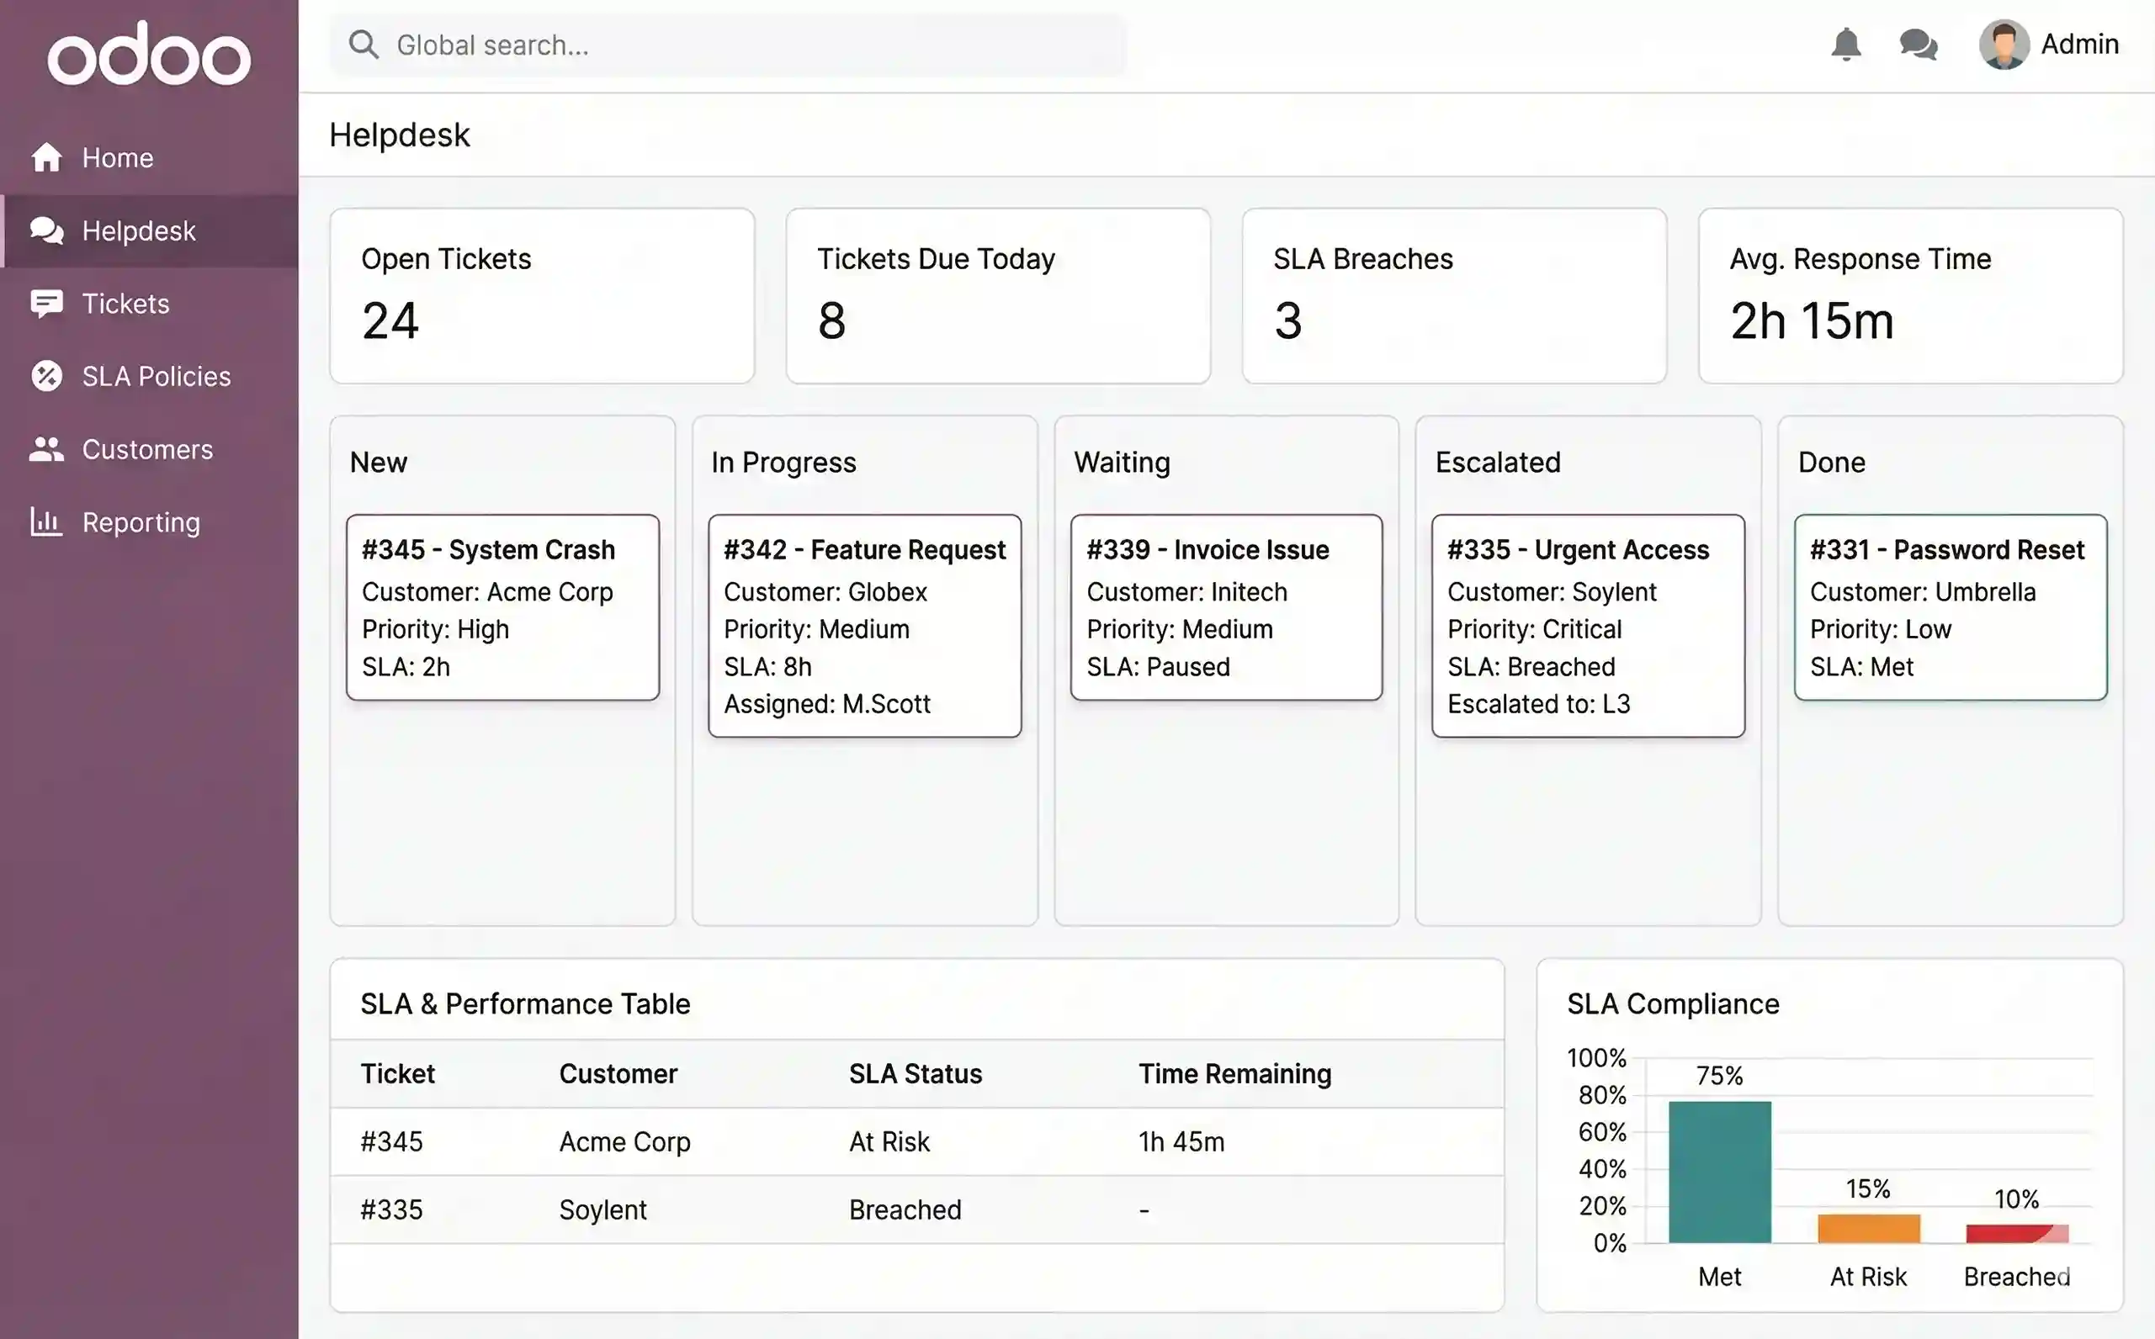Open the #331 Password Reset card

(x=1950, y=607)
